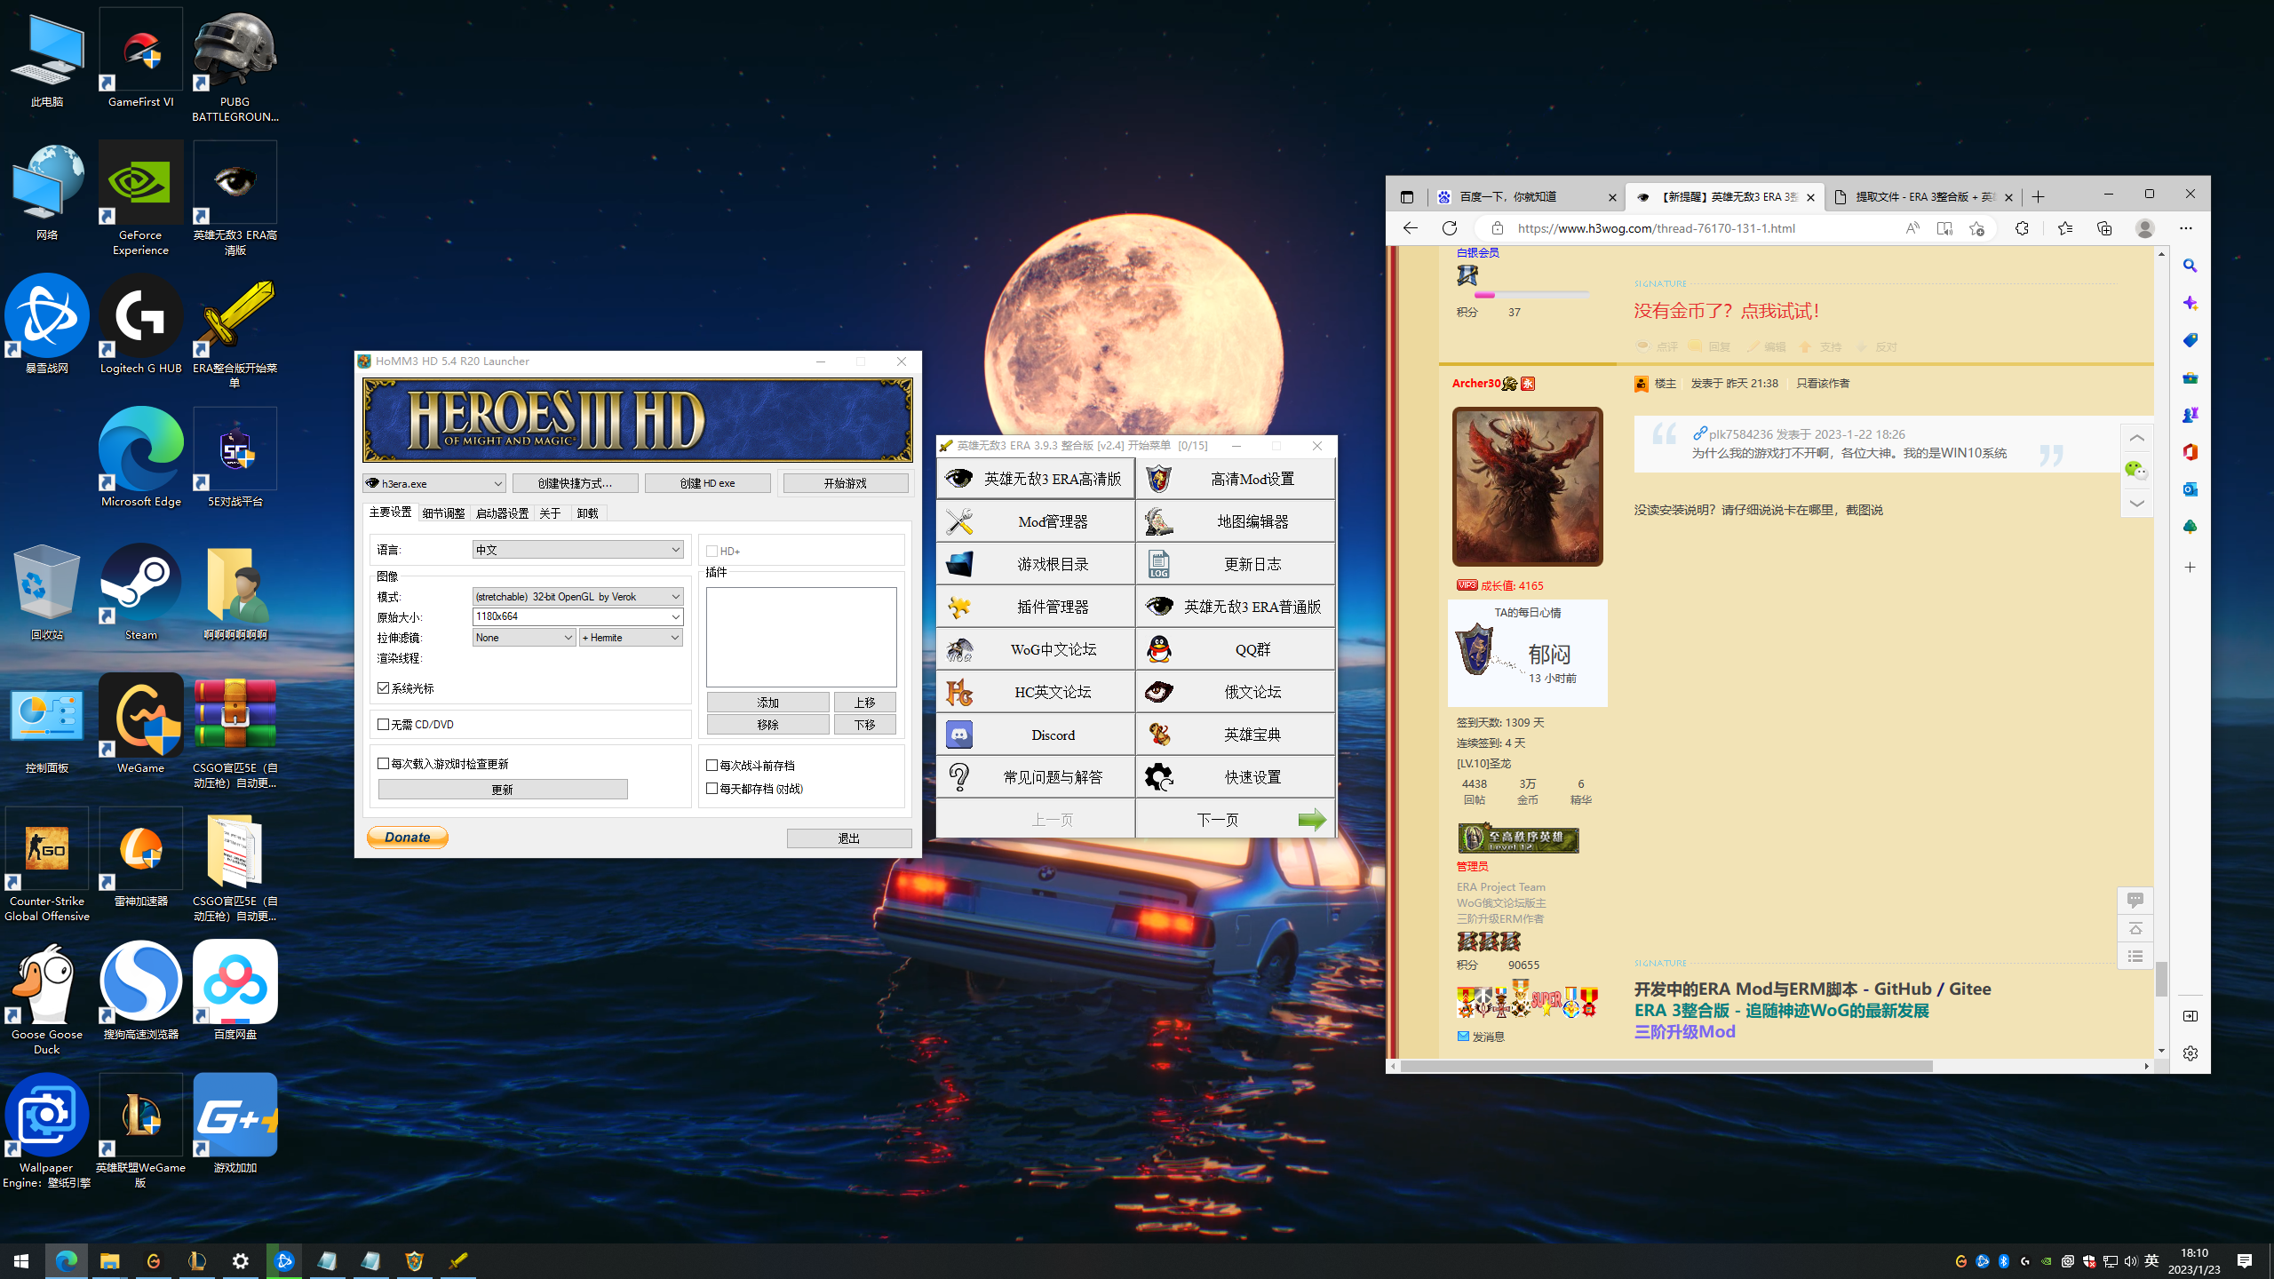Expand down chevron on forum page
The image size is (2274, 1279).
point(2136,503)
